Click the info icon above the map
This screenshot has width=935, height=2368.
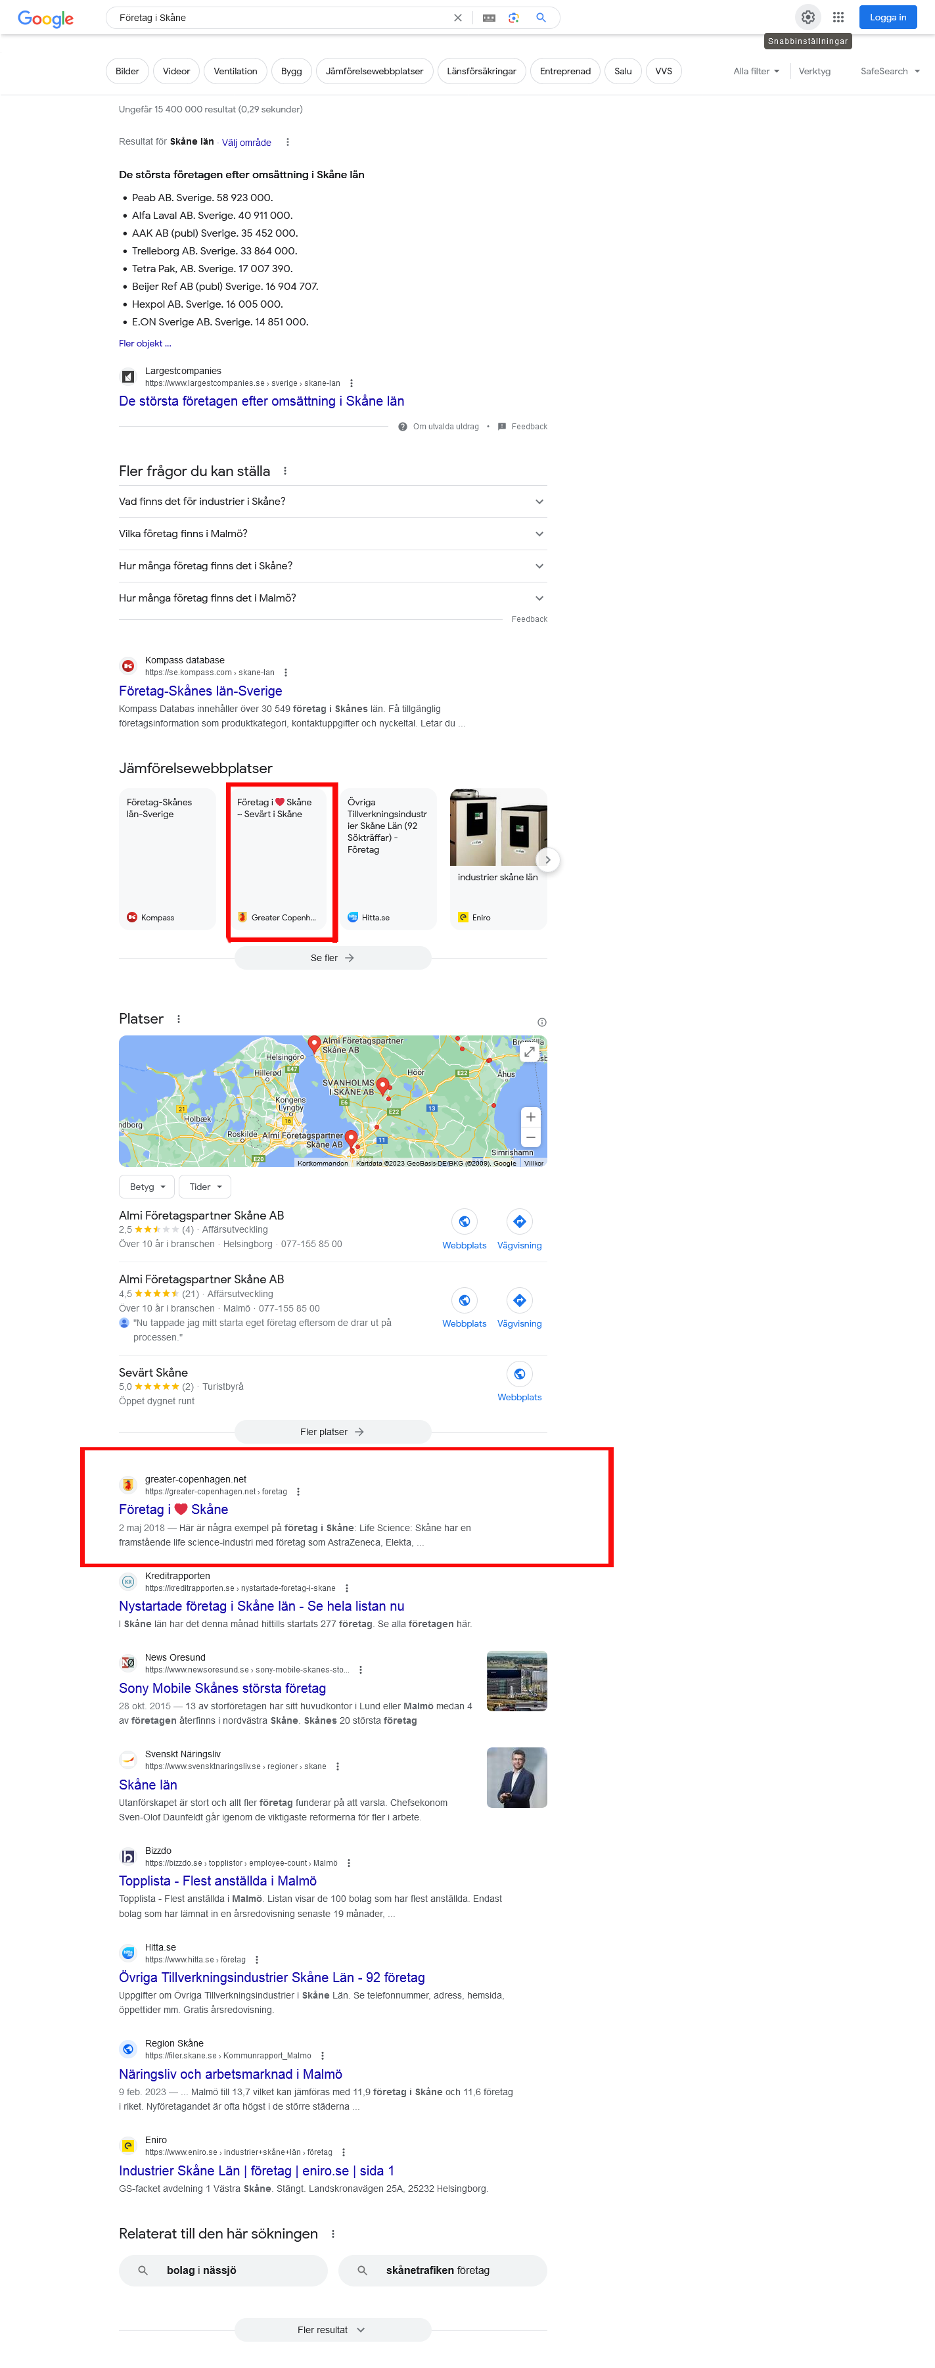point(542,1022)
